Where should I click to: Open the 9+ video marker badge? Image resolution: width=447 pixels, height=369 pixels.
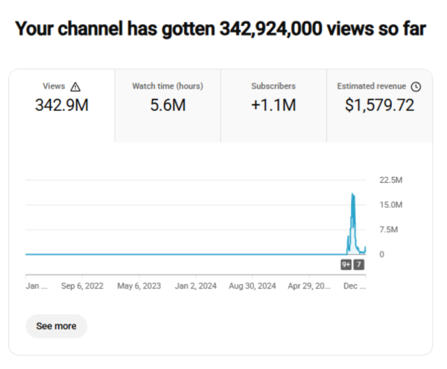point(346,265)
